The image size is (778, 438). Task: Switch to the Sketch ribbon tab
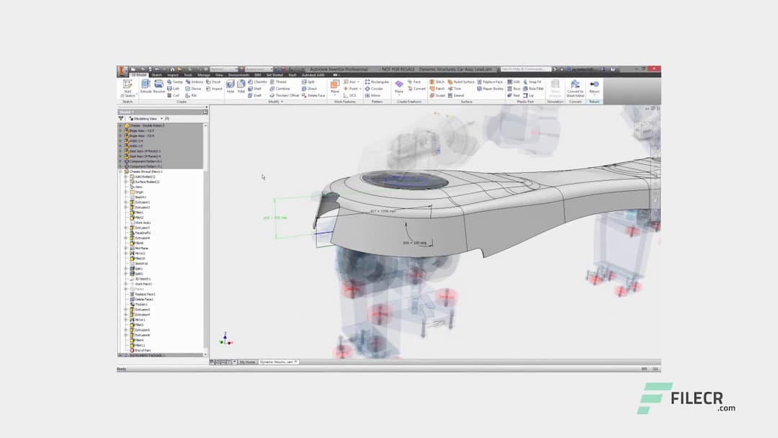(157, 73)
